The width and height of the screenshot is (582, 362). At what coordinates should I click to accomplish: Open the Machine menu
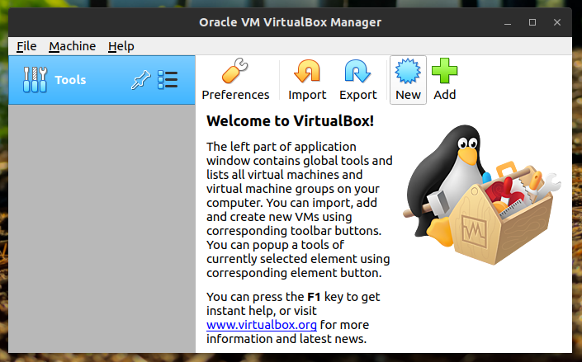pyautogui.click(x=73, y=46)
